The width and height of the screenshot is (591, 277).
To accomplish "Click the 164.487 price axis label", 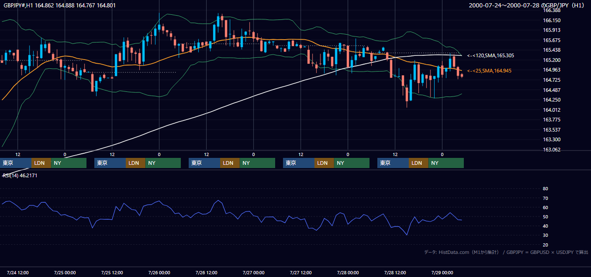I will (552, 90).
